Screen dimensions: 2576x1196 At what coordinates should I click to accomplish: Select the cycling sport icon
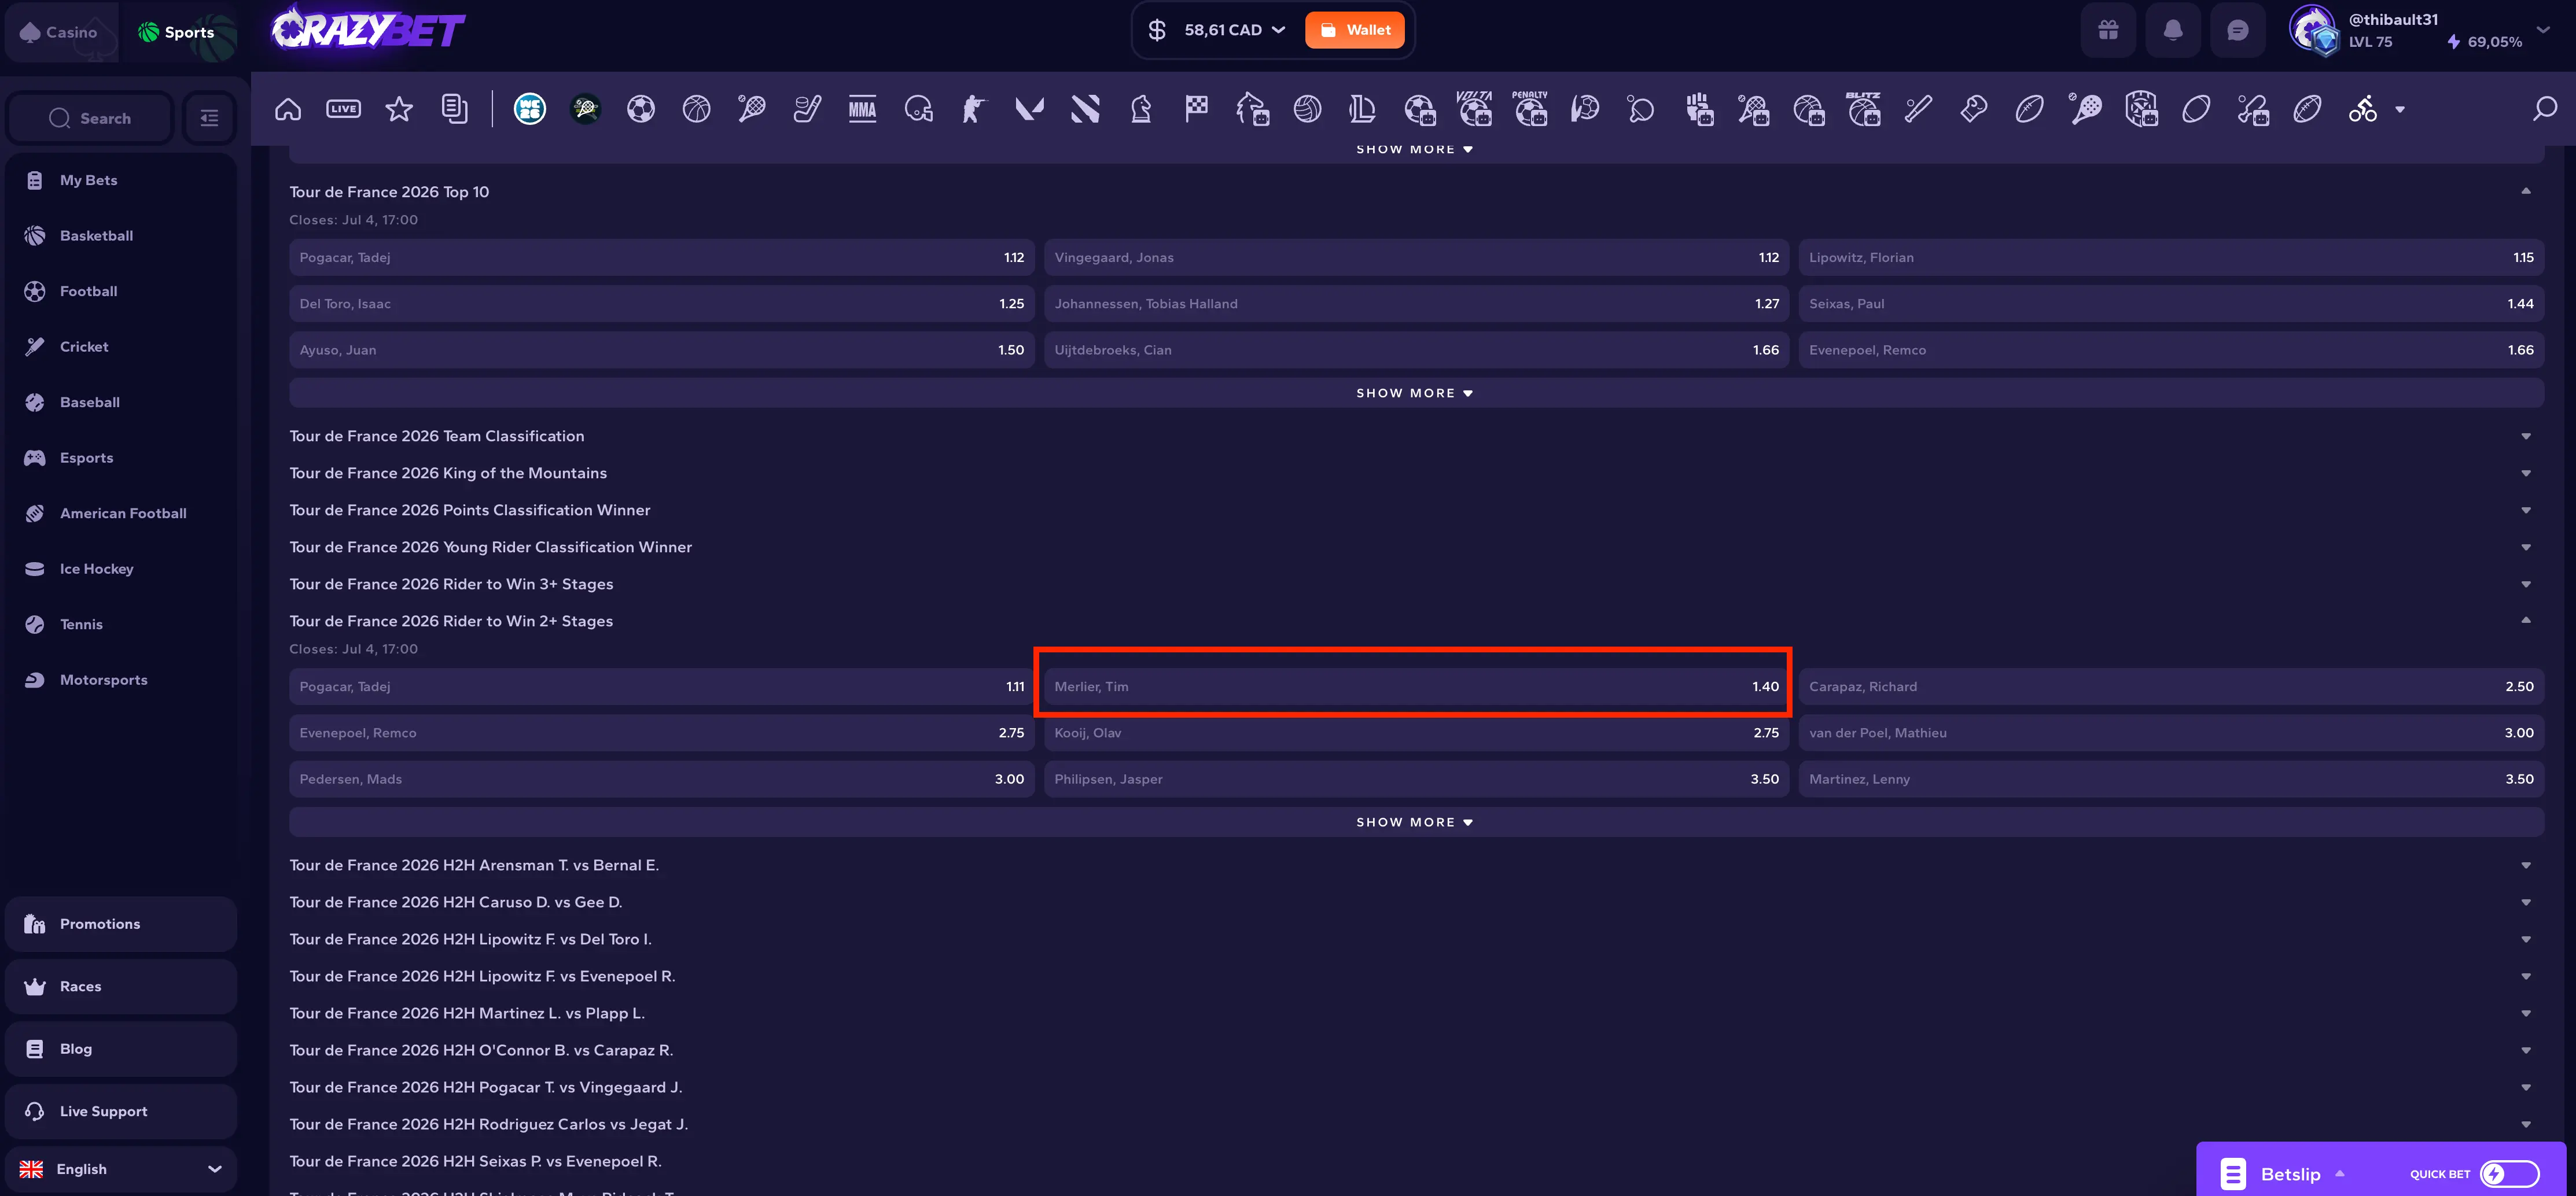[x=2363, y=109]
